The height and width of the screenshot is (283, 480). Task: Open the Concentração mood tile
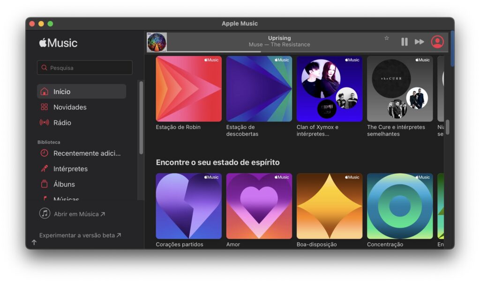click(x=400, y=206)
